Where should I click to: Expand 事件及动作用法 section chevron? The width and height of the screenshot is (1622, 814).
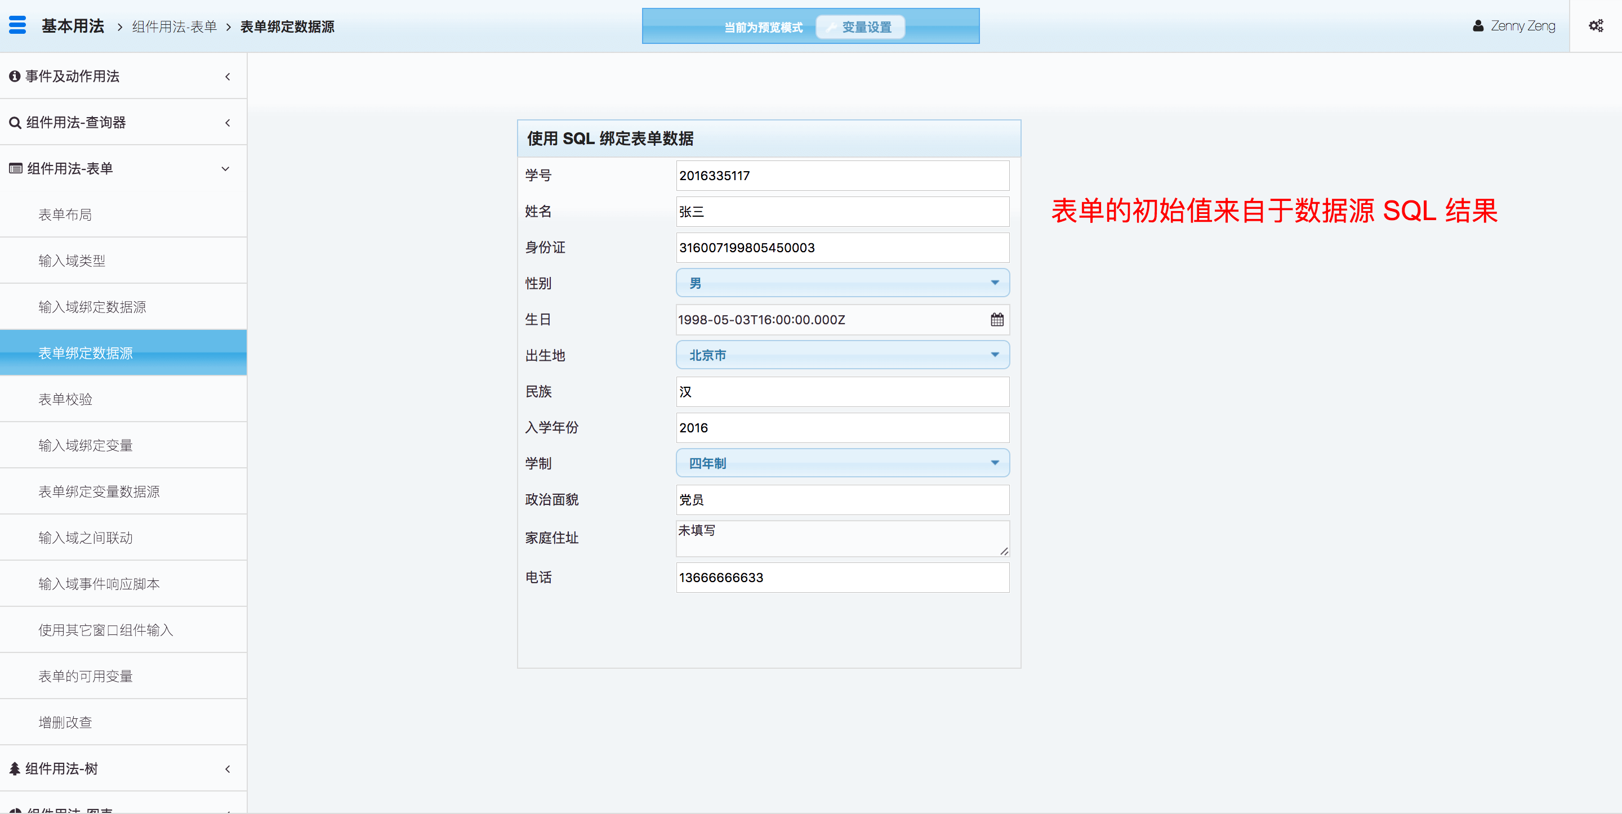pos(228,77)
